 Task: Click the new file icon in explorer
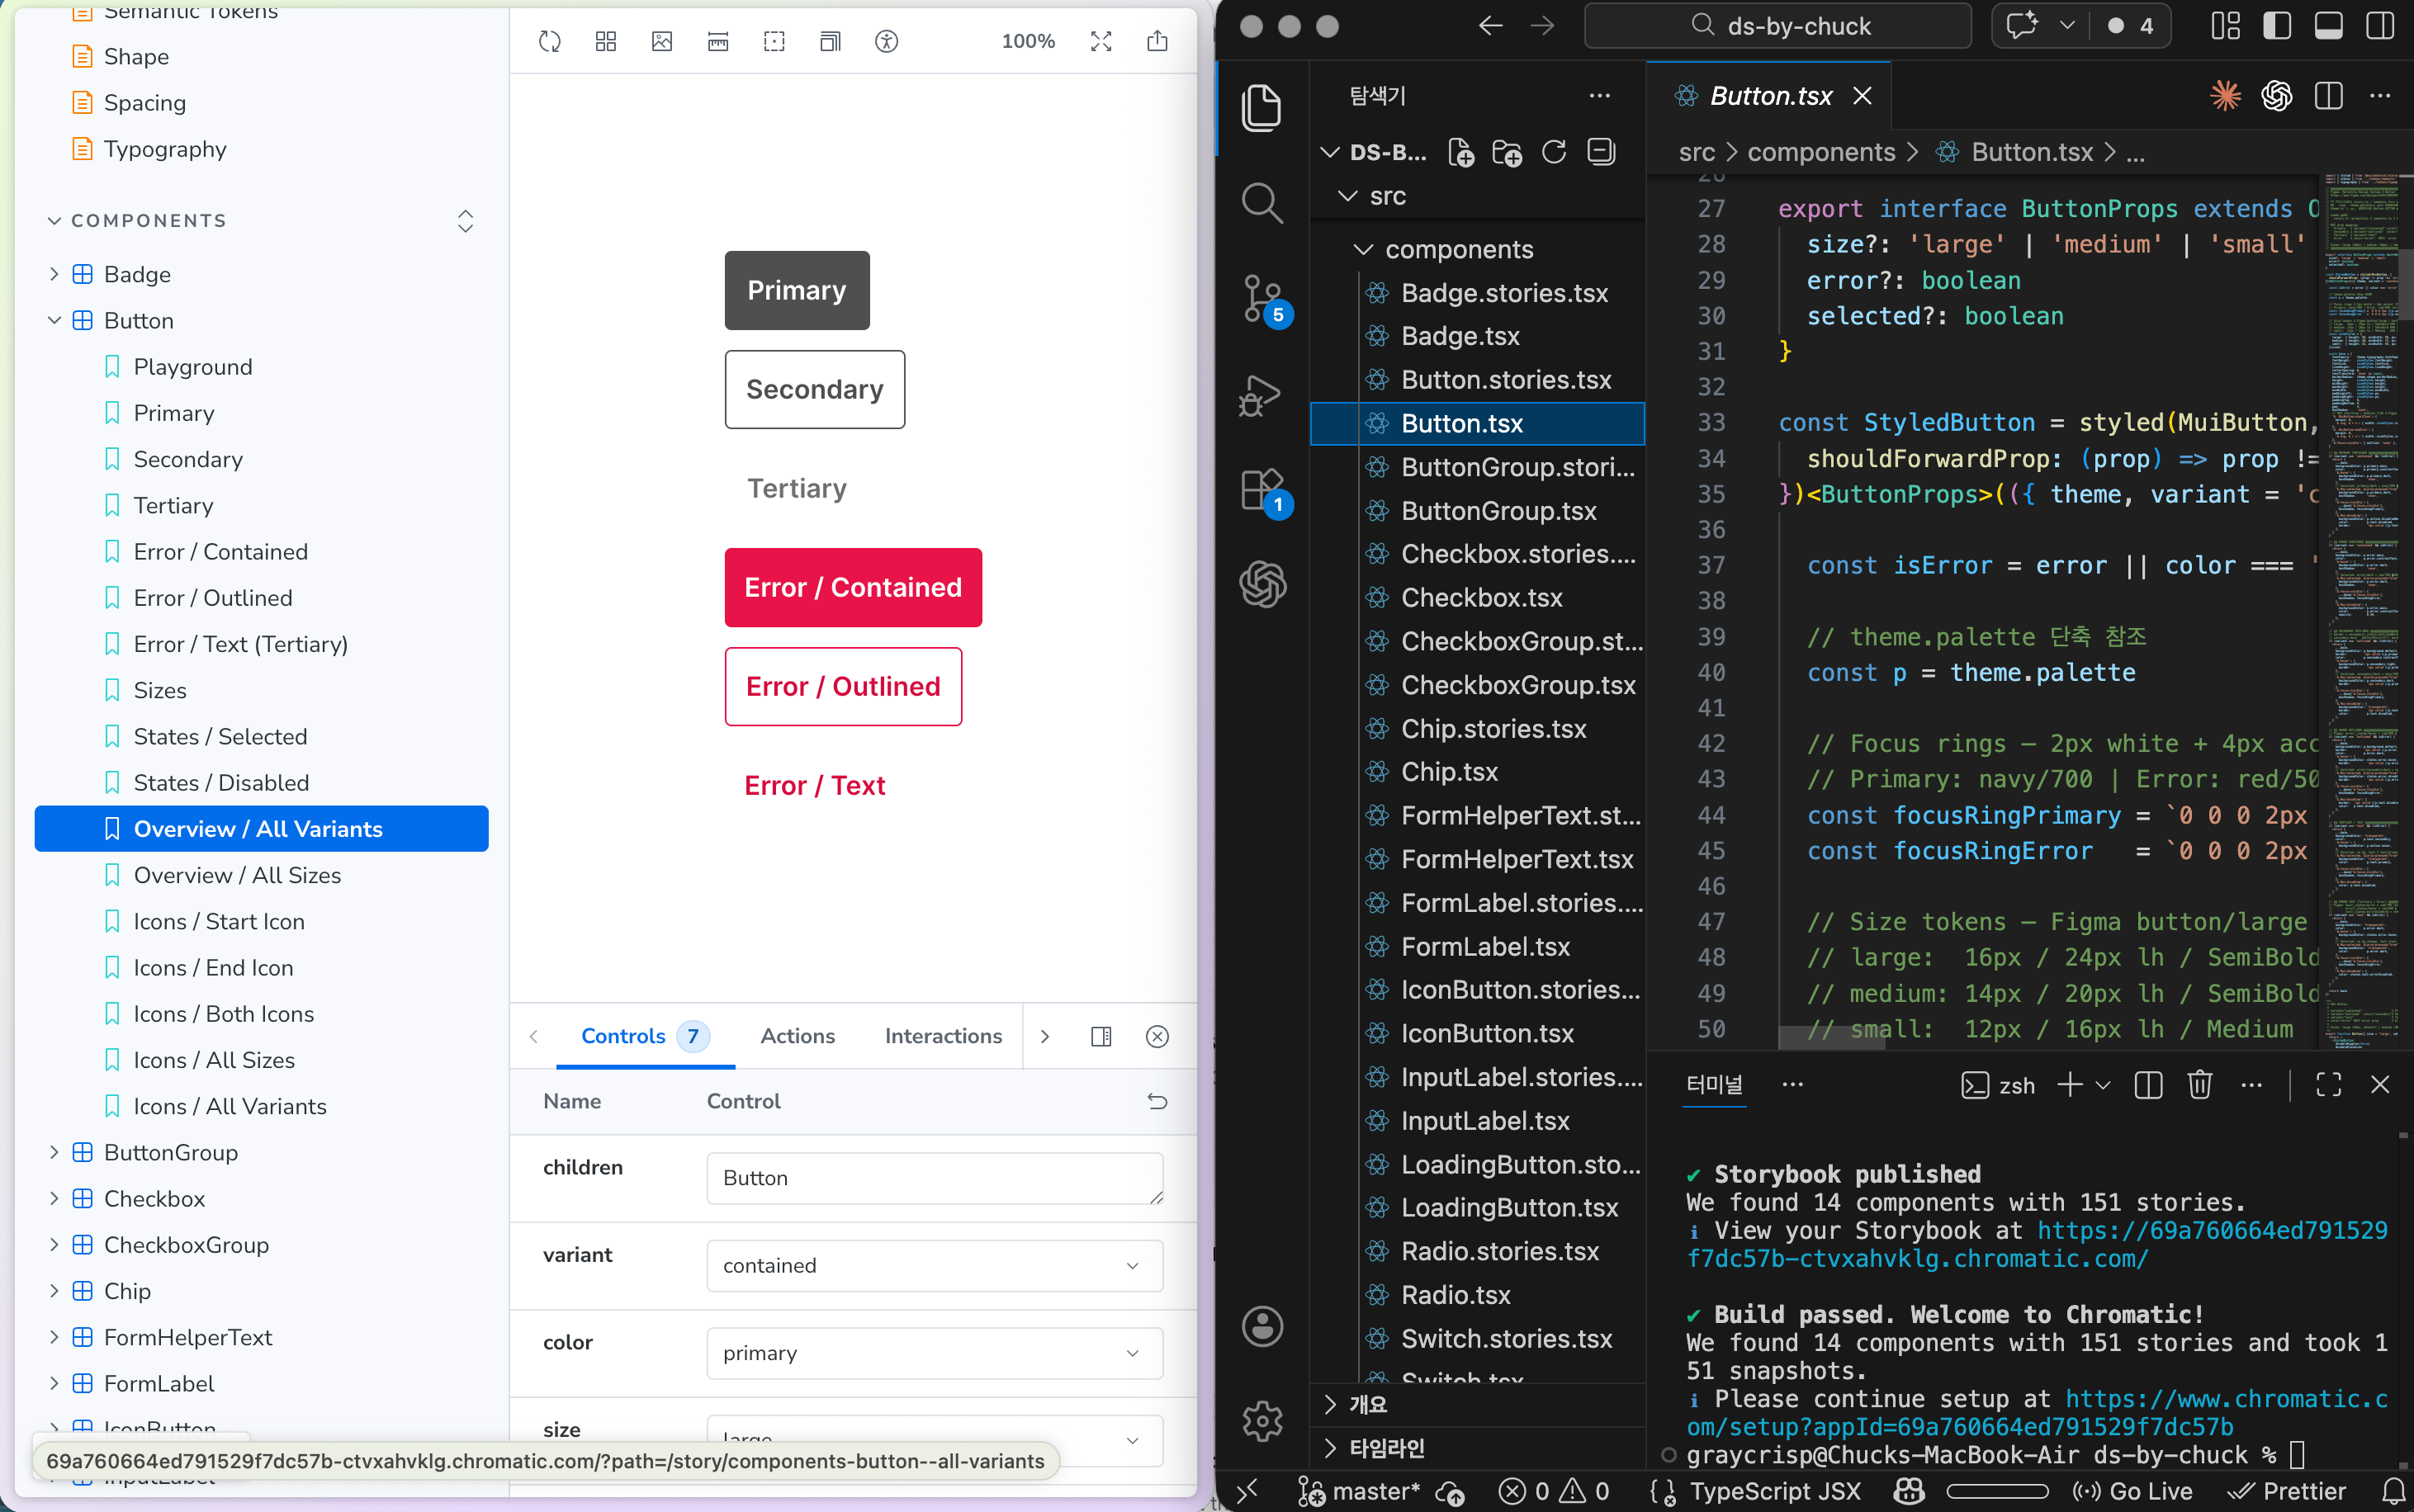(1461, 152)
